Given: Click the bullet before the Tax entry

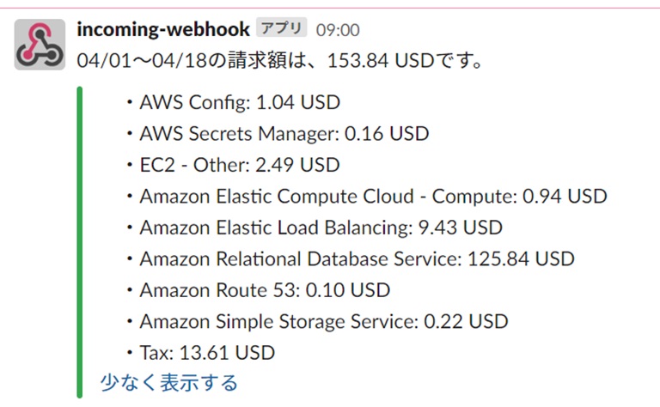Looking at the screenshot, I should click(x=130, y=353).
